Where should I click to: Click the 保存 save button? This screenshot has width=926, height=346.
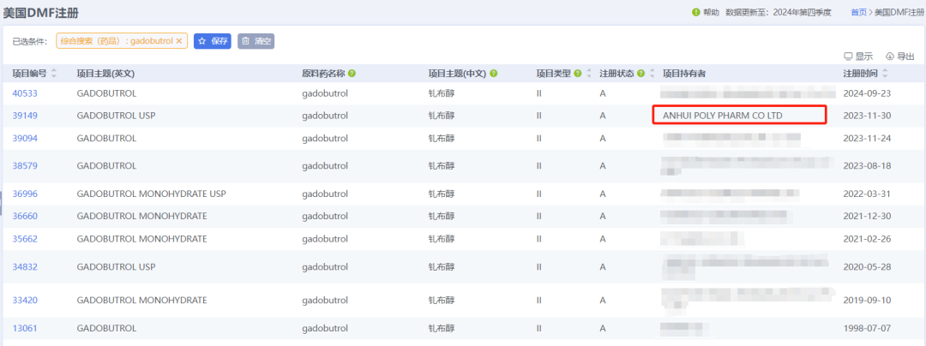[x=213, y=41]
